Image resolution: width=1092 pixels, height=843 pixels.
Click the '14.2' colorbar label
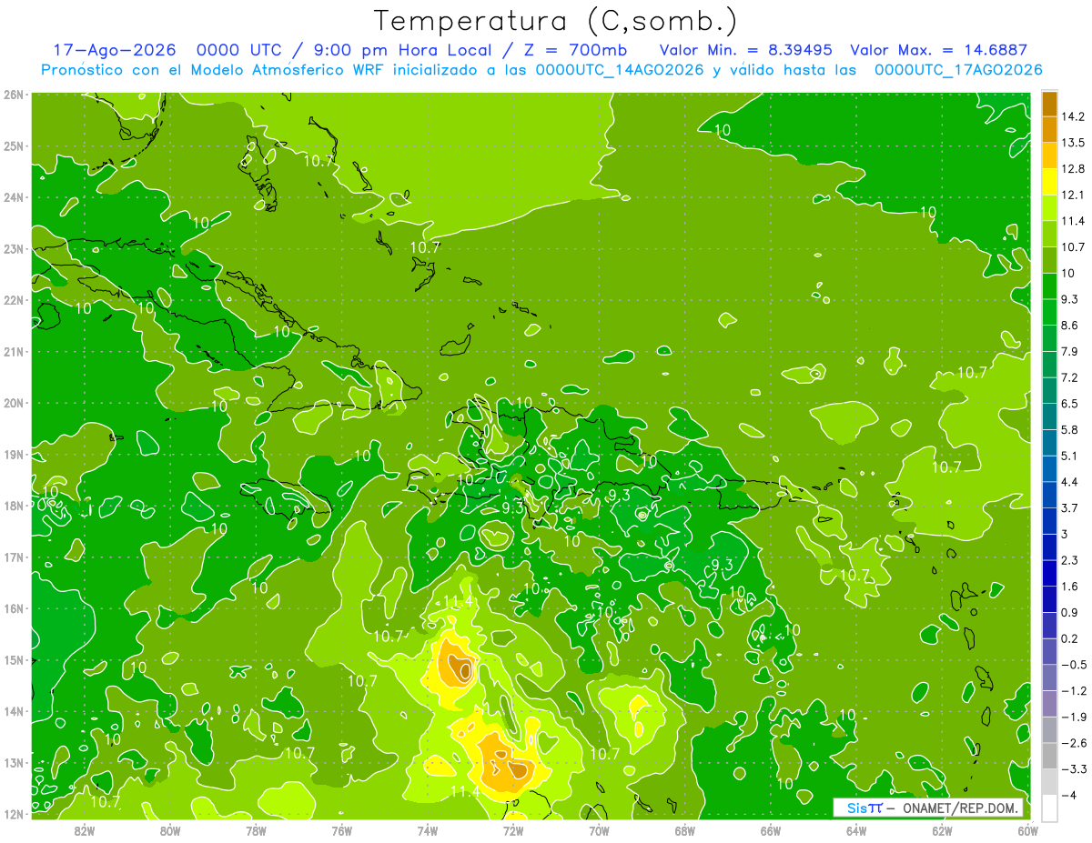coord(1074,116)
